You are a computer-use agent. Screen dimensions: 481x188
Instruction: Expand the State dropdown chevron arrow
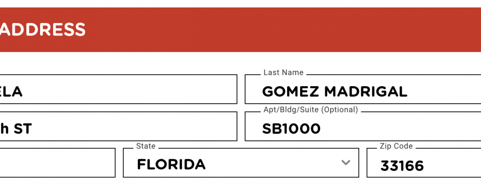pos(346,162)
